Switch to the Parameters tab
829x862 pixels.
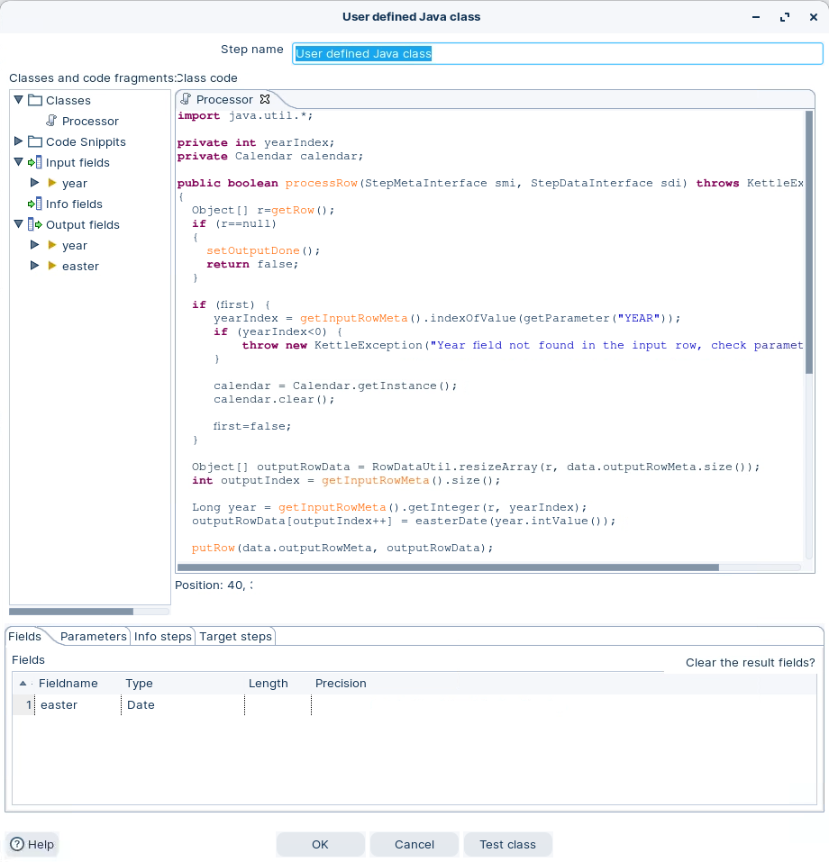click(93, 637)
